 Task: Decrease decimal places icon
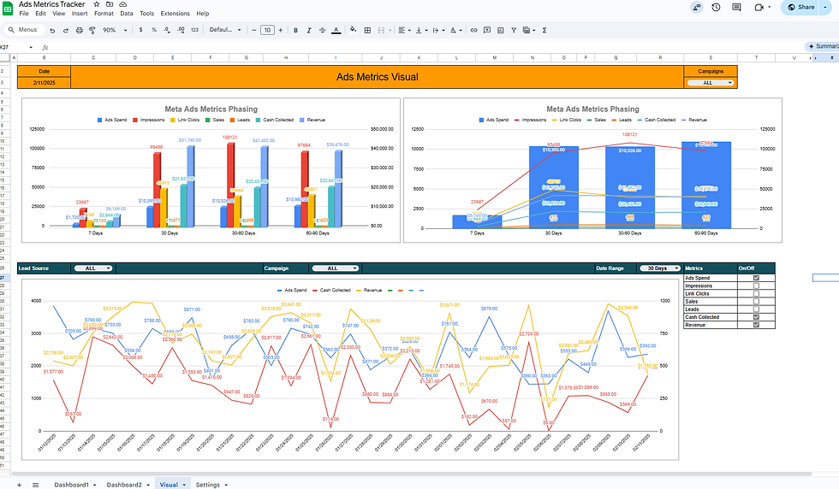pyautogui.click(x=168, y=30)
